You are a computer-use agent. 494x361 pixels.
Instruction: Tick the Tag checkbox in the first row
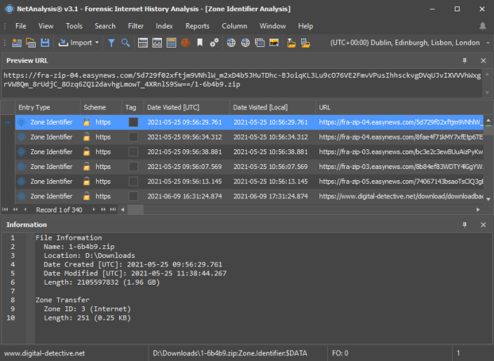pyautogui.click(x=133, y=122)
